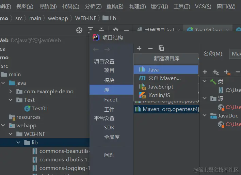Image resolution: width=241 pixels, height=175 pixels.
Task: Click the locate-in-tree crosshair icon
Action: click(79, 30)
